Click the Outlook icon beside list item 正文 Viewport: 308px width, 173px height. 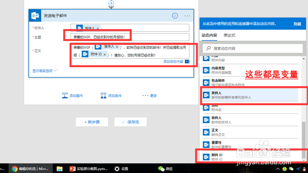206,132
